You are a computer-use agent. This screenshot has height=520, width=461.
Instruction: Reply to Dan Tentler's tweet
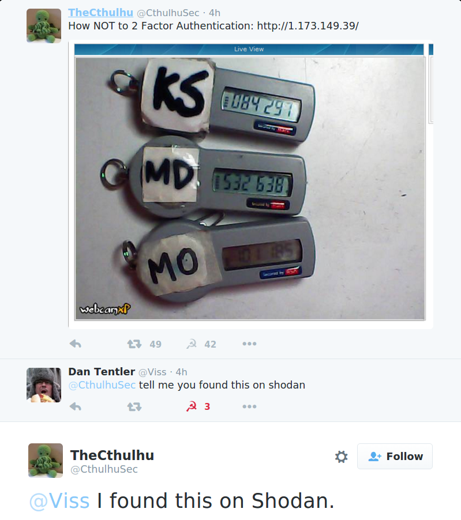tap(76, 406)
